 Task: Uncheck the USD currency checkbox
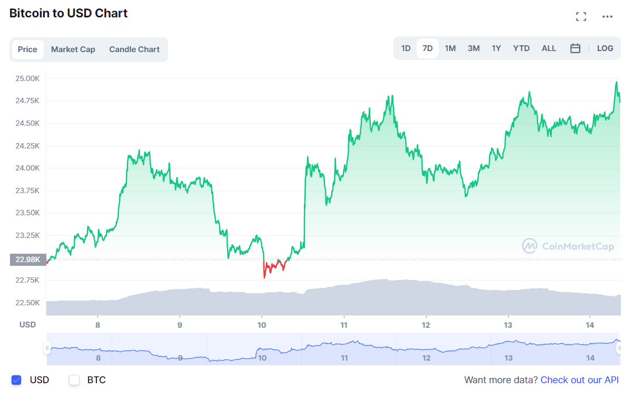pyautogui.click(x=16, y=380)
